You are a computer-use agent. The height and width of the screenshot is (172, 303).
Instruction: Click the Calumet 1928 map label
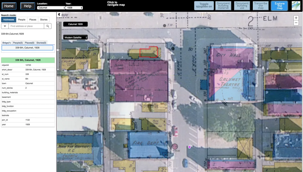click(75, 24)
